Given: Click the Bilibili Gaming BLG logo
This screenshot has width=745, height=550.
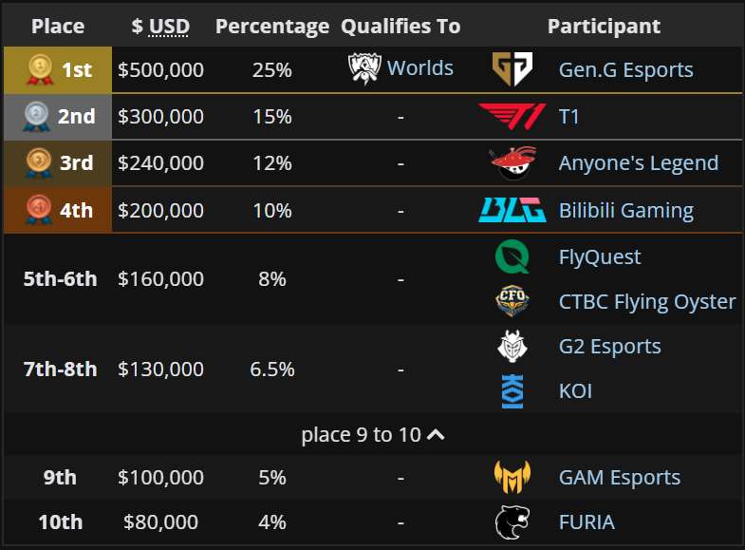Looking at the screenshot, I should (x=512, y=210).
